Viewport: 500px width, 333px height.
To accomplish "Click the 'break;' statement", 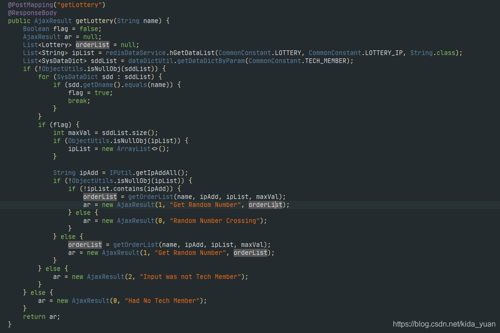I will pyautogui.click(x=79, y=101).
